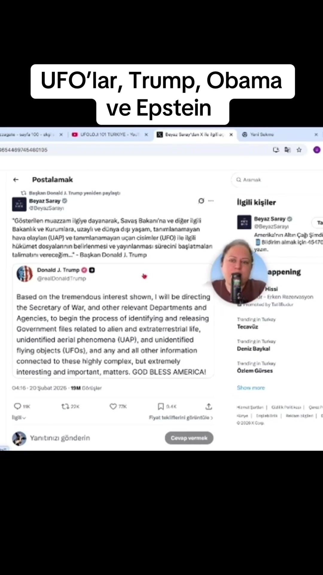Close the Beyaz Saray X tab
Image resolution: width=323 pixels, height=575 pixels.
[x=231, y=135]
